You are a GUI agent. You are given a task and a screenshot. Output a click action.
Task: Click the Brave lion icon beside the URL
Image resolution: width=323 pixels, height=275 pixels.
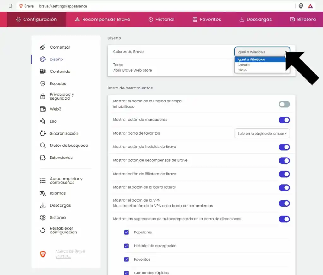click(21, 6)
